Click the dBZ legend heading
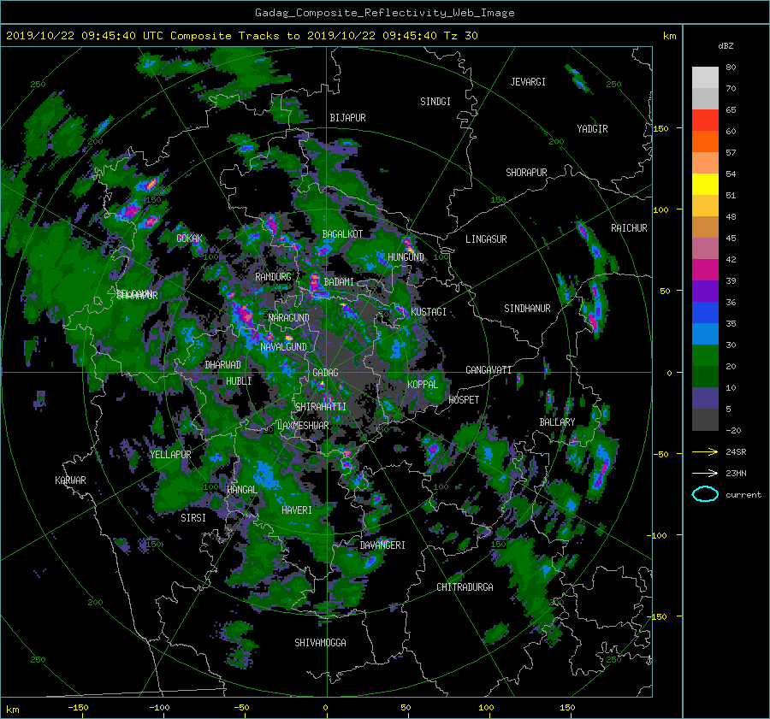This screenshot has height=719, width=770. [726, 46]
